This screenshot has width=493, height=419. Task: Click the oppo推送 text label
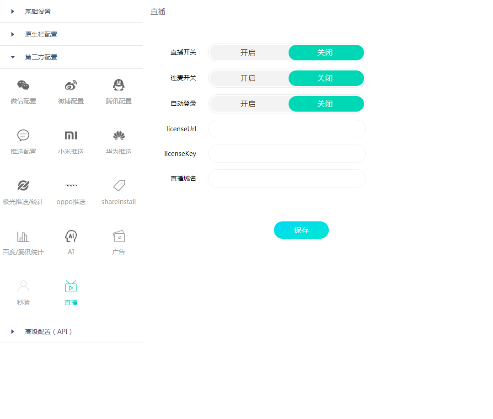coord(71,202)
